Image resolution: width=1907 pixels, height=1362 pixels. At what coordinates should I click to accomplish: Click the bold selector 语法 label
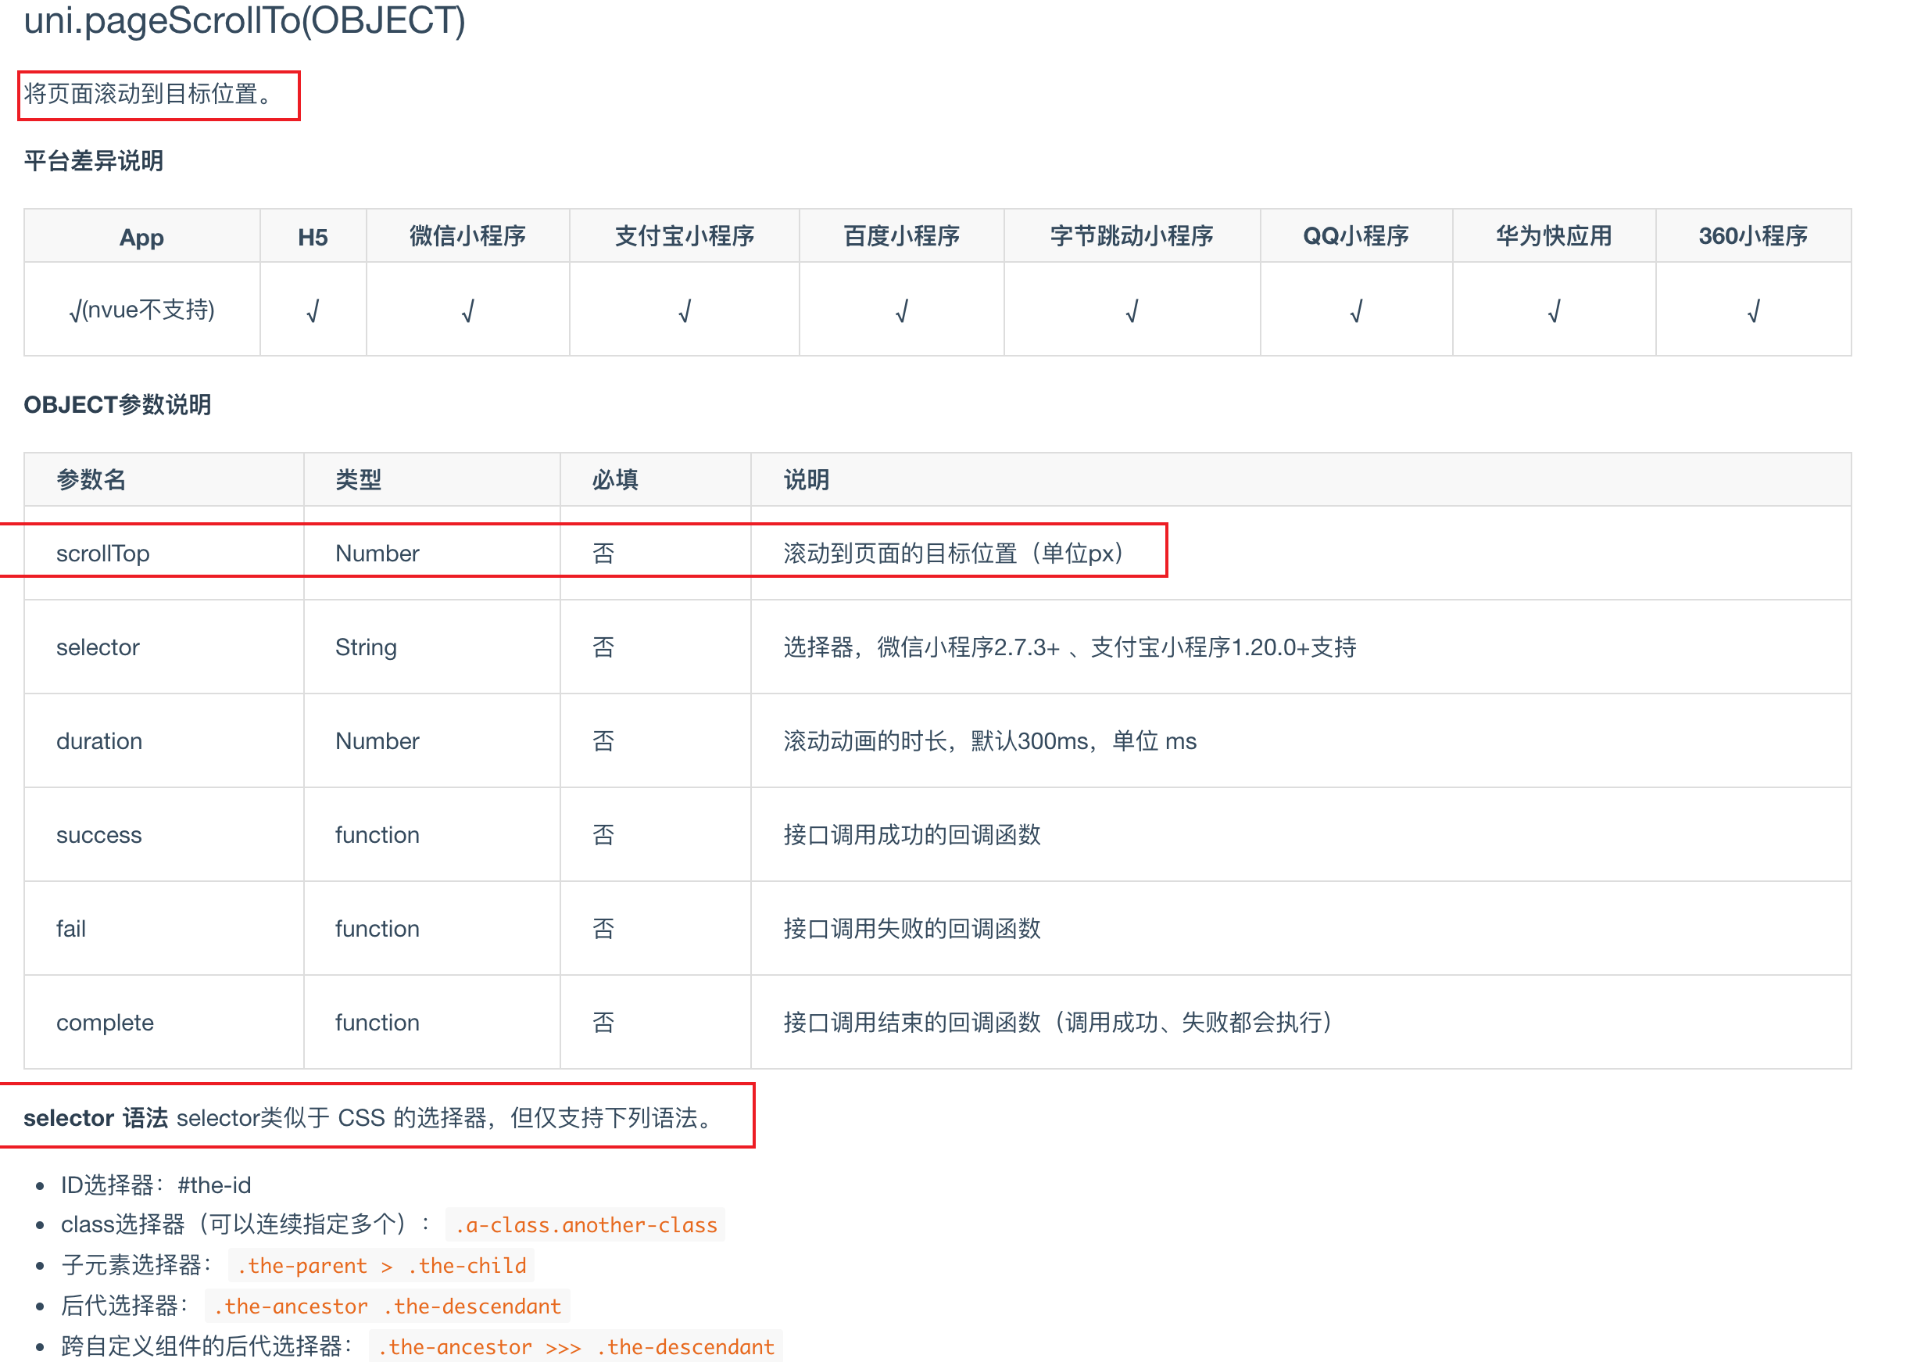95,1119
